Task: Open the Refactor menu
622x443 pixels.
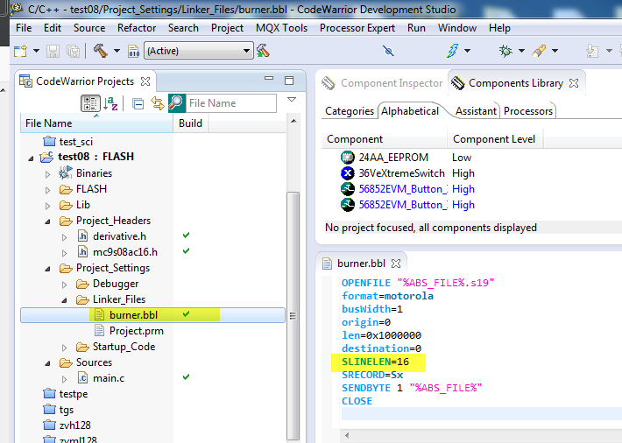Action: pos(137,28)
